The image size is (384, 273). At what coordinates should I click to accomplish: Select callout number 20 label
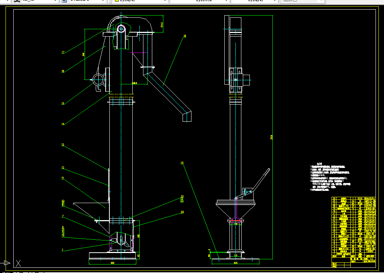(x=182, y=196)
